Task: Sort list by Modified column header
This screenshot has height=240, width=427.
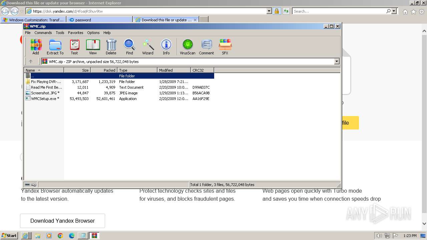Action: click(174, 70)
